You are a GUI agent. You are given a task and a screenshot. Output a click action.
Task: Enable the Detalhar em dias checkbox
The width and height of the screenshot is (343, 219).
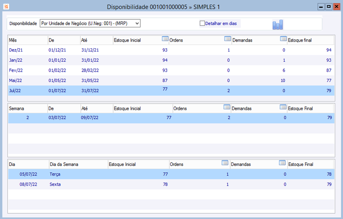(x=202, y=23)
